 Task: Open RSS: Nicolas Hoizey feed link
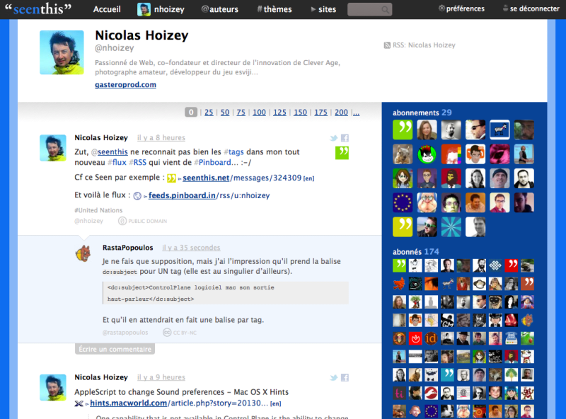424,45
